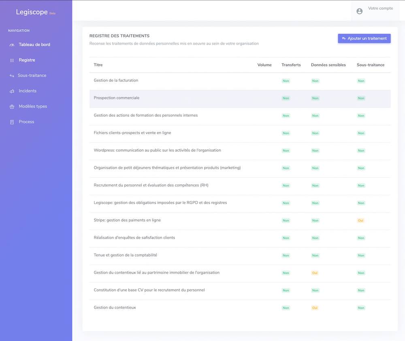This screenshot has height=341, width=405.
Task: Click Oui badge in last Gestion du contentieux row
Action: pos(315,308)
